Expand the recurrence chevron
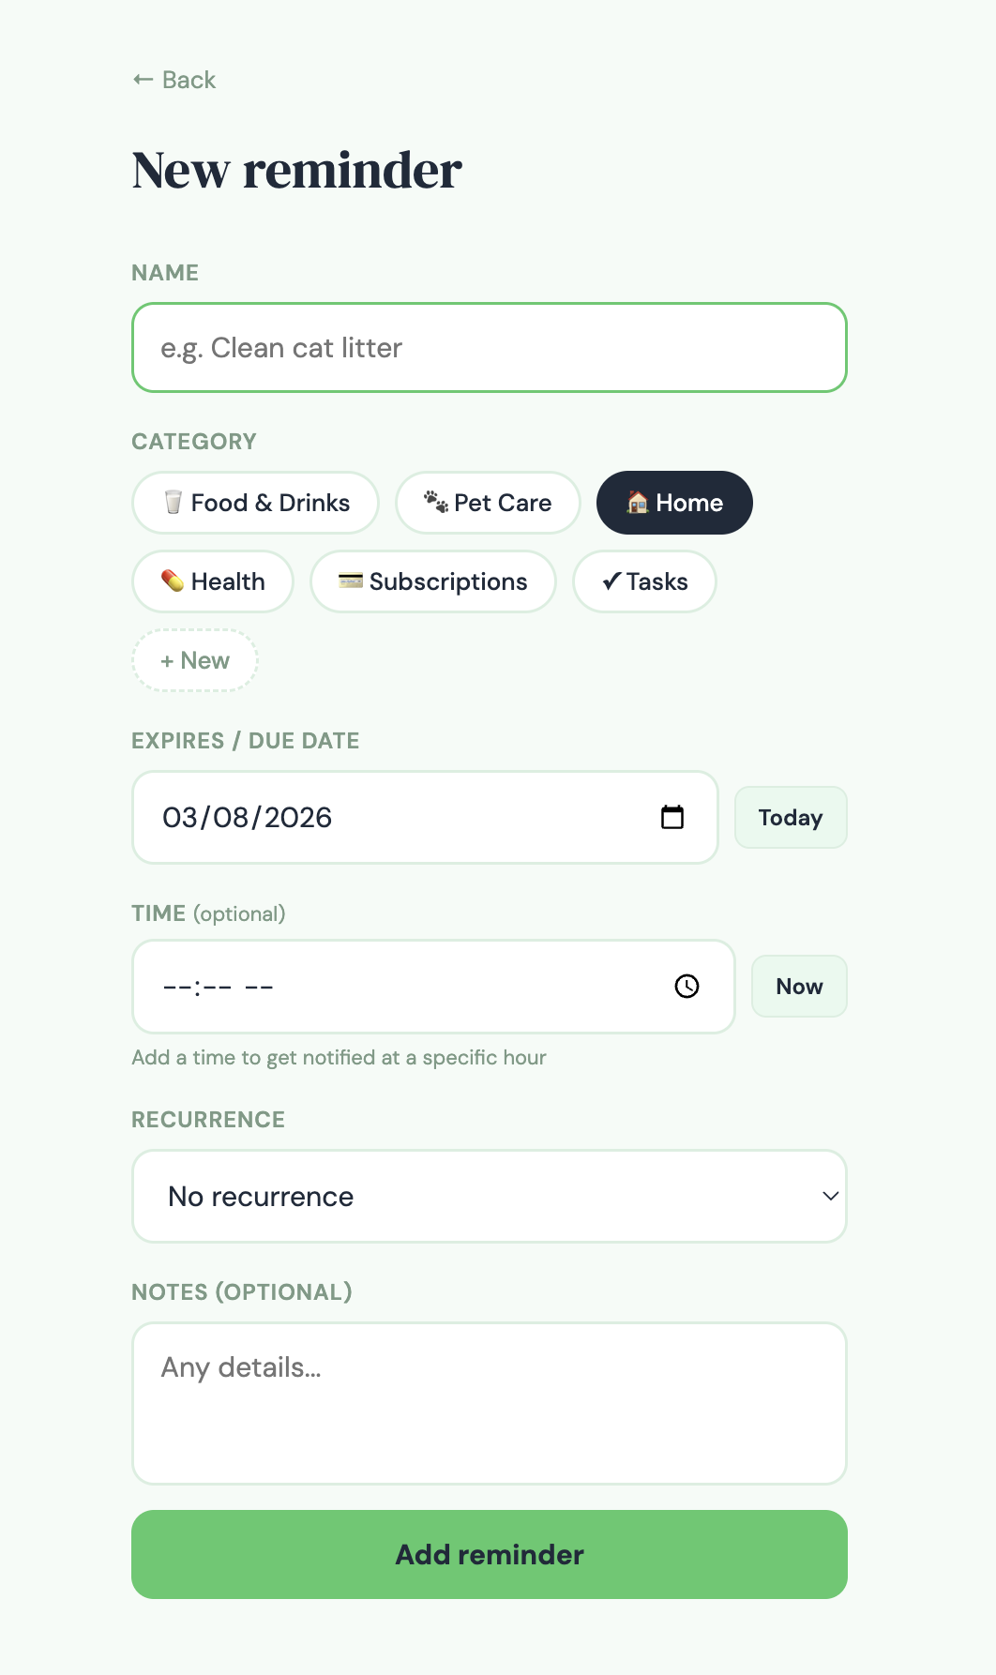 [x=829, y=1196]
